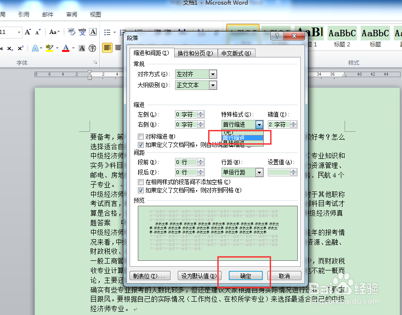This screenshot has width=402, height=315.
Task: Toggle Subscript formatting
Action: point(10,48)
